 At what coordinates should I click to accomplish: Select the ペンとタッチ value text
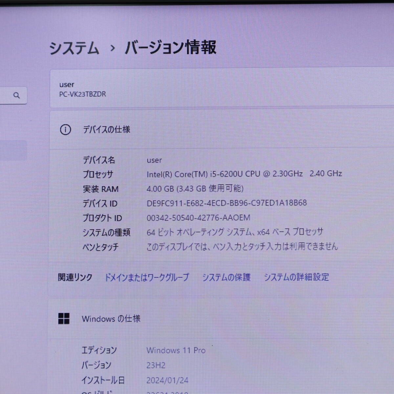(x=242, y=247)
